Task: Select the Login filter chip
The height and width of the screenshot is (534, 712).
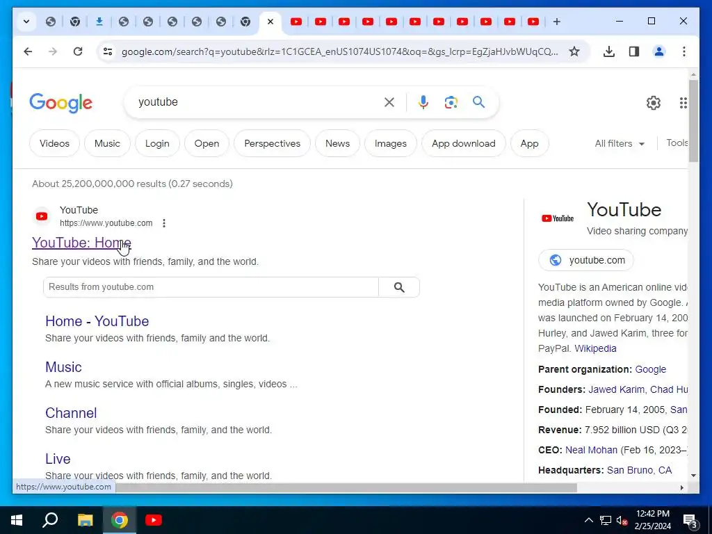Action: pos(157,143)
